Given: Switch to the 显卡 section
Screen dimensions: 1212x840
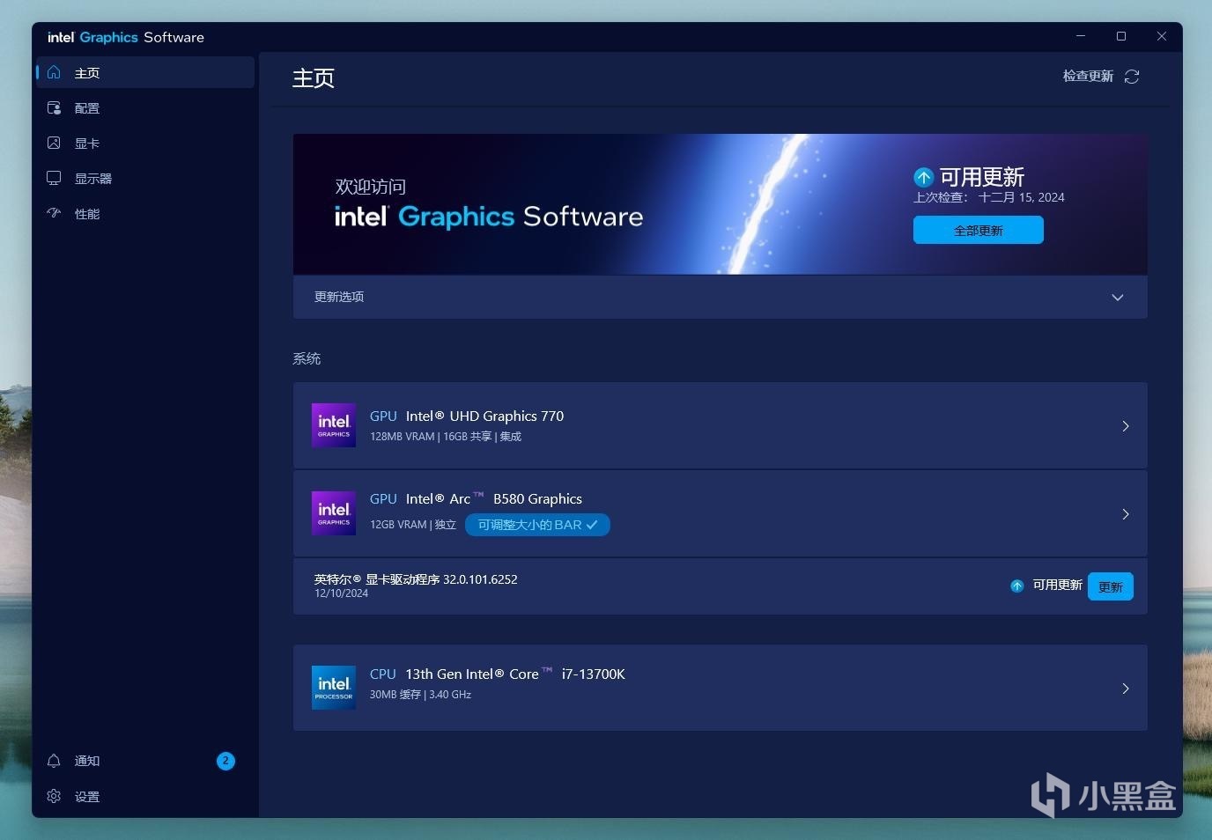Looking at the screenshot, I should [145, 143].
